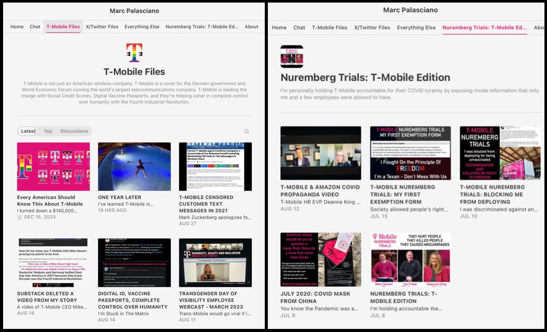Screen dimensions: 547x332
Task: Click the search magnifier icon in T-Mobile Files
Action: [x=247, y=131]
